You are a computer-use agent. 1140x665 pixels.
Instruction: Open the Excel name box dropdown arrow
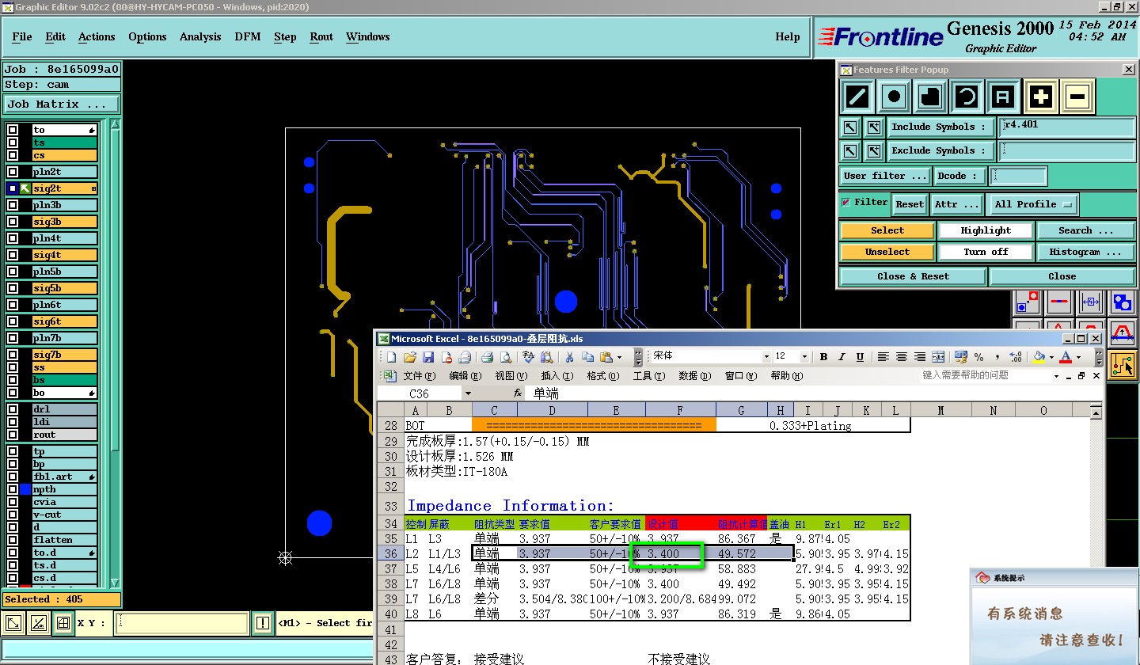pos(468,393)
